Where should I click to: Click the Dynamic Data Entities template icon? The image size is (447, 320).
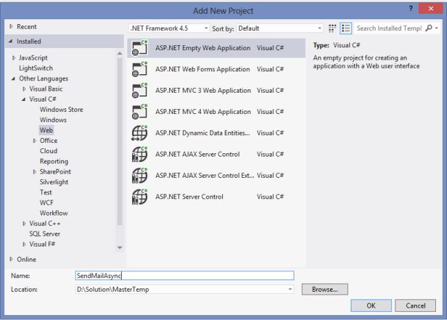140,133
